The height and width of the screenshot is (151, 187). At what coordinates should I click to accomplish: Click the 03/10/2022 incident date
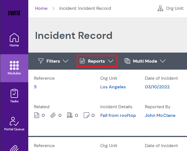pos(157,87)
